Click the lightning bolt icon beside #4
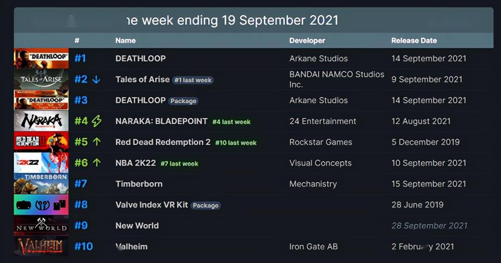This screenshot has width=501, height=263. coord(97,121)
